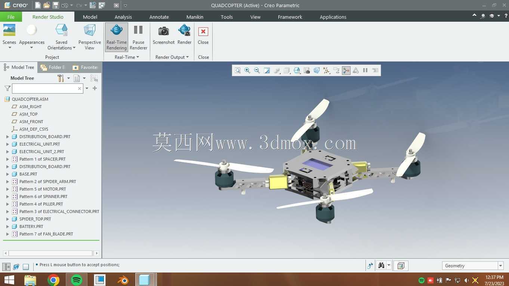
Task: Open Spotify from the taskbar
Action: pos(76,280)
